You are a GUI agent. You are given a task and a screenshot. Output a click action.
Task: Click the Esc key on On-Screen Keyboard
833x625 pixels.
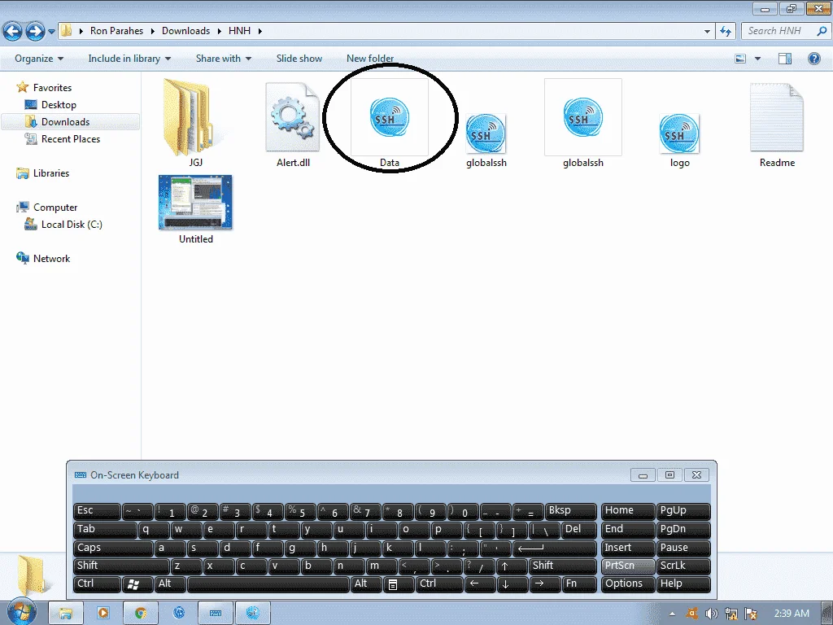(x=97, y=511)
